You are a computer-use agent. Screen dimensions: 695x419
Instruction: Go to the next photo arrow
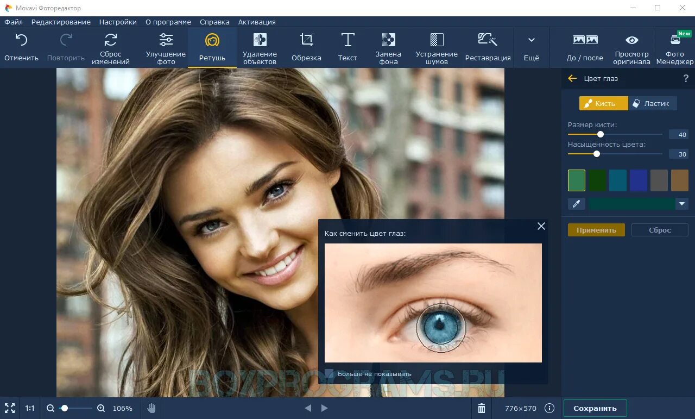(x=325, y=408)
